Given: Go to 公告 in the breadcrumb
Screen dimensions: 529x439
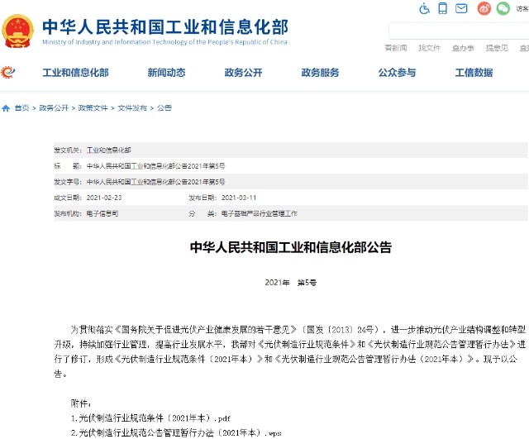Looking at the screenshot, I should tap(164, 108).
